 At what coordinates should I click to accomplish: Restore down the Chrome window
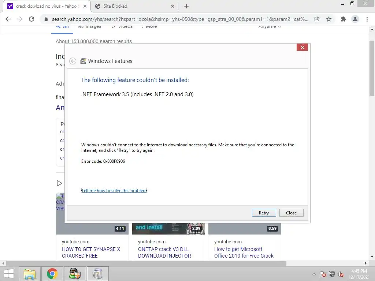point(352,3)
